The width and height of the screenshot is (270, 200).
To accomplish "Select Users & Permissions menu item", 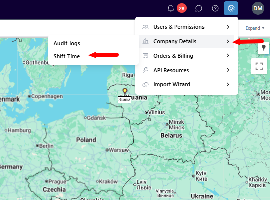I will (186, 27).
